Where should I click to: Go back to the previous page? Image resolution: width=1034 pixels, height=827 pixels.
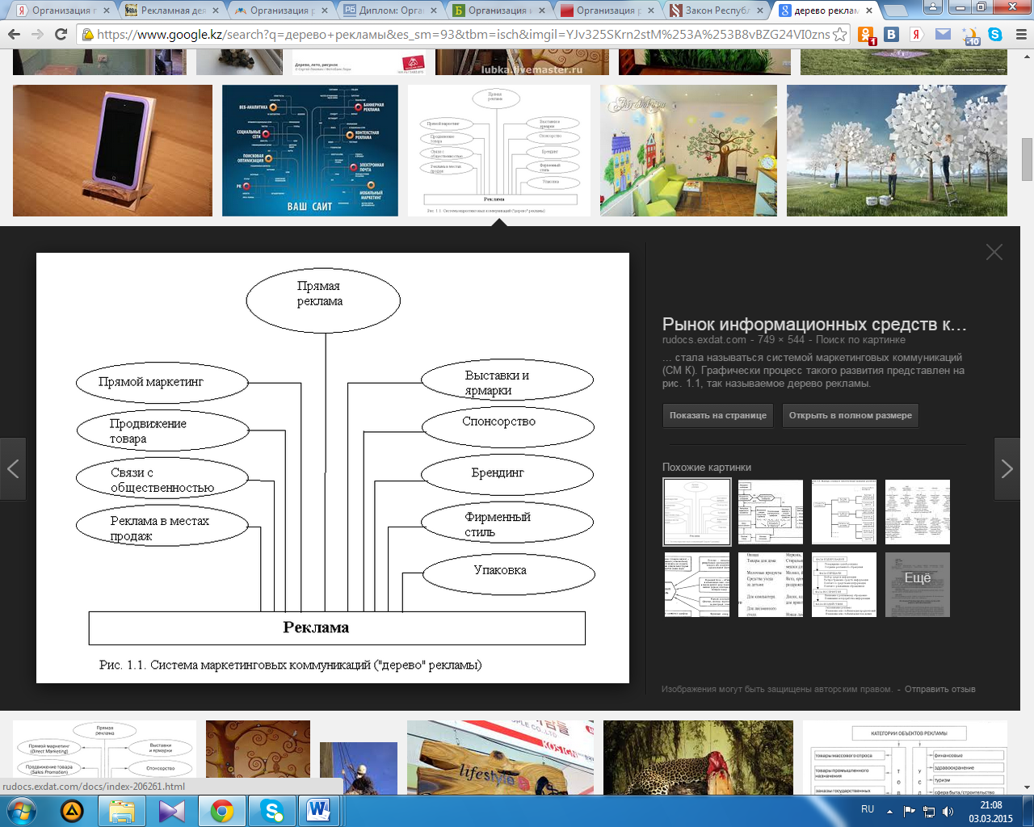click(14, 35)
